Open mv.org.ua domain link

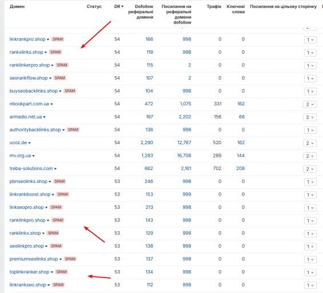click(20, 156)
